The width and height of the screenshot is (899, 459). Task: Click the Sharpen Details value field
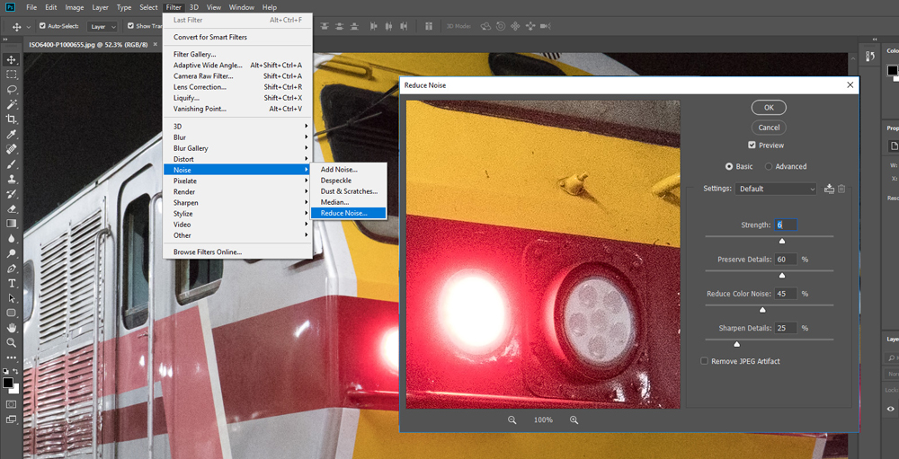tap(786, 329)
